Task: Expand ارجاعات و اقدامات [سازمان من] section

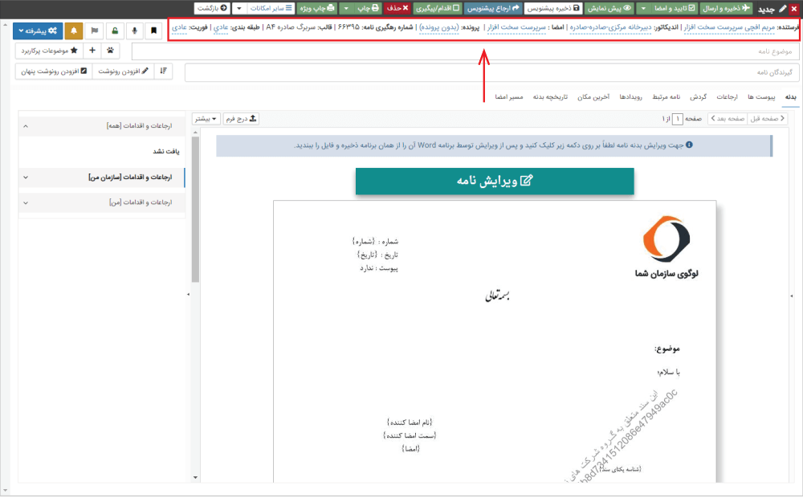Action: (102, 178)
